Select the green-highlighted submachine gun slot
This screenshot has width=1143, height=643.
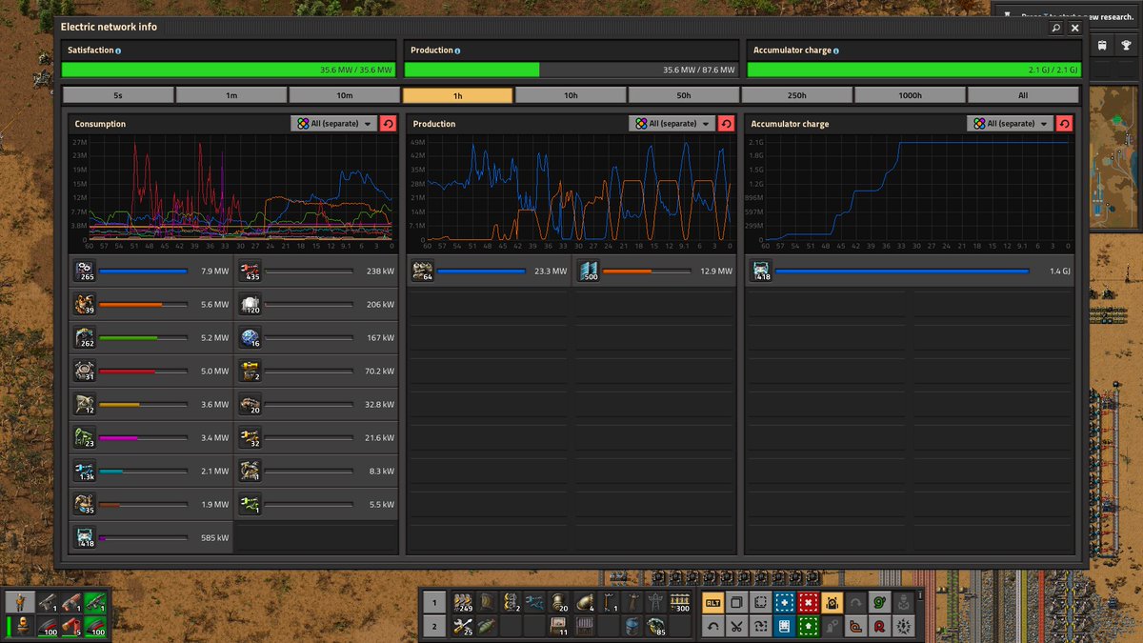96,602
